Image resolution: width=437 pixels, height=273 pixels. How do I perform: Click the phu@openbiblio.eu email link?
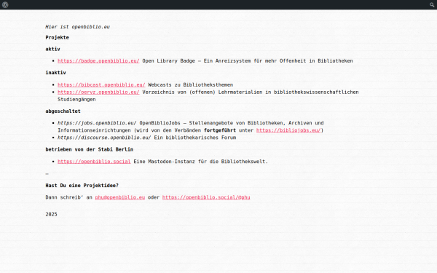point(120,197)
